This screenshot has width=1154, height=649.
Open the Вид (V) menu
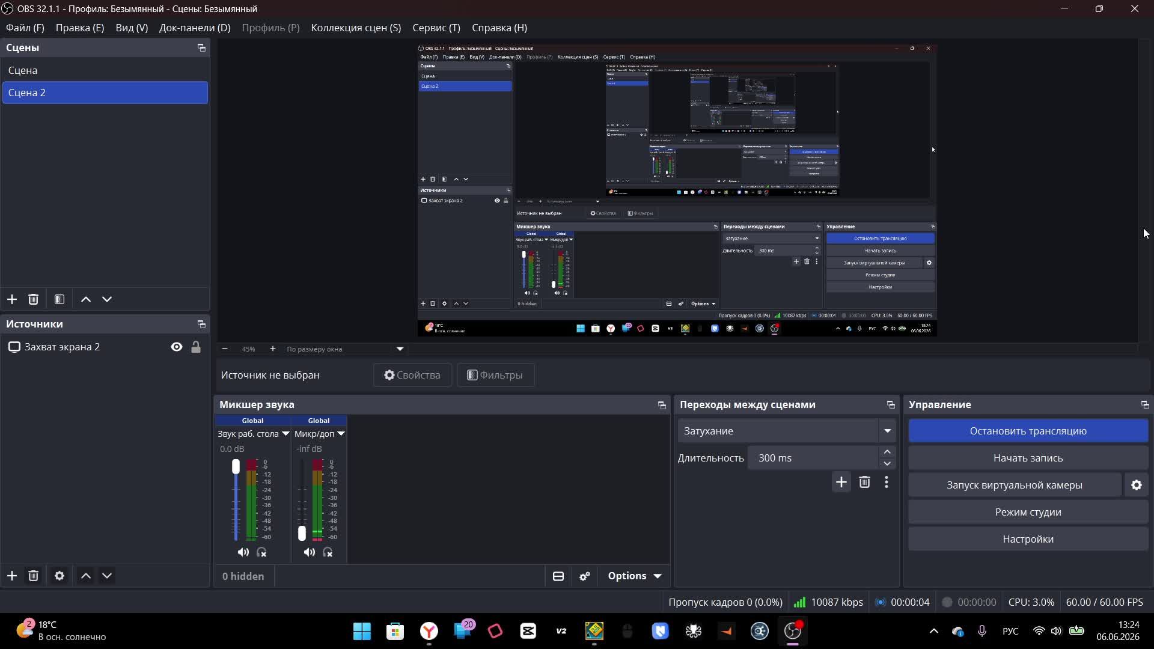click(x=132, y=28)
